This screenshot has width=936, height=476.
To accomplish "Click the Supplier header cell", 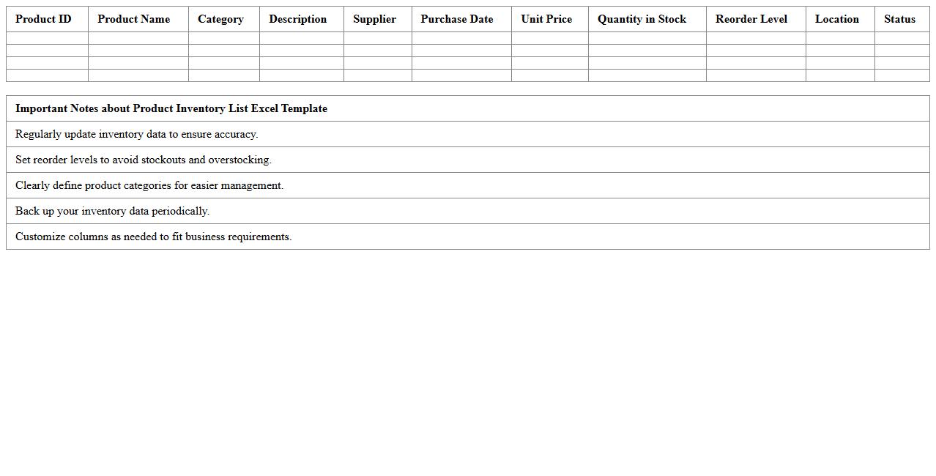I will [374, 19].
